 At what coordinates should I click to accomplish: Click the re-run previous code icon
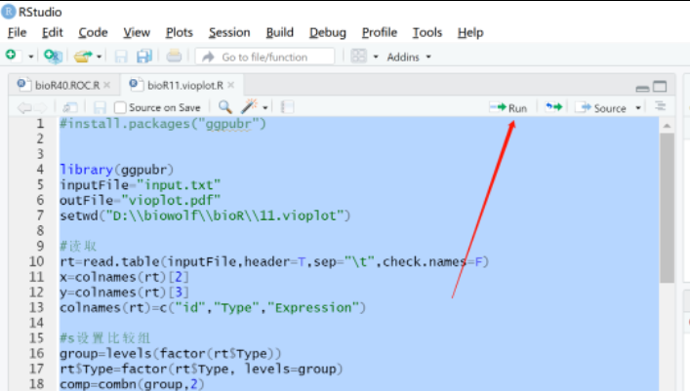[x=553, y=107]
